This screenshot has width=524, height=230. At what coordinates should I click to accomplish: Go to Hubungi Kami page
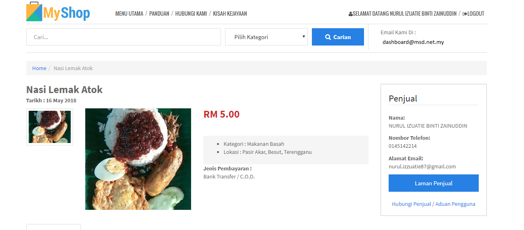coord(191,14)
